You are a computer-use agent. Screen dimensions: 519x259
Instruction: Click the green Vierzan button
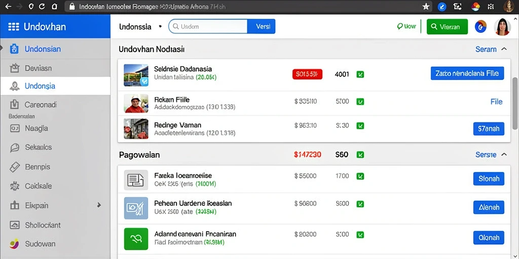coord(447,27)
